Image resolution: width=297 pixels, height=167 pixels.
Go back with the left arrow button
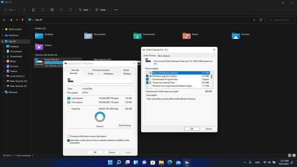click(x=4, y=20)
